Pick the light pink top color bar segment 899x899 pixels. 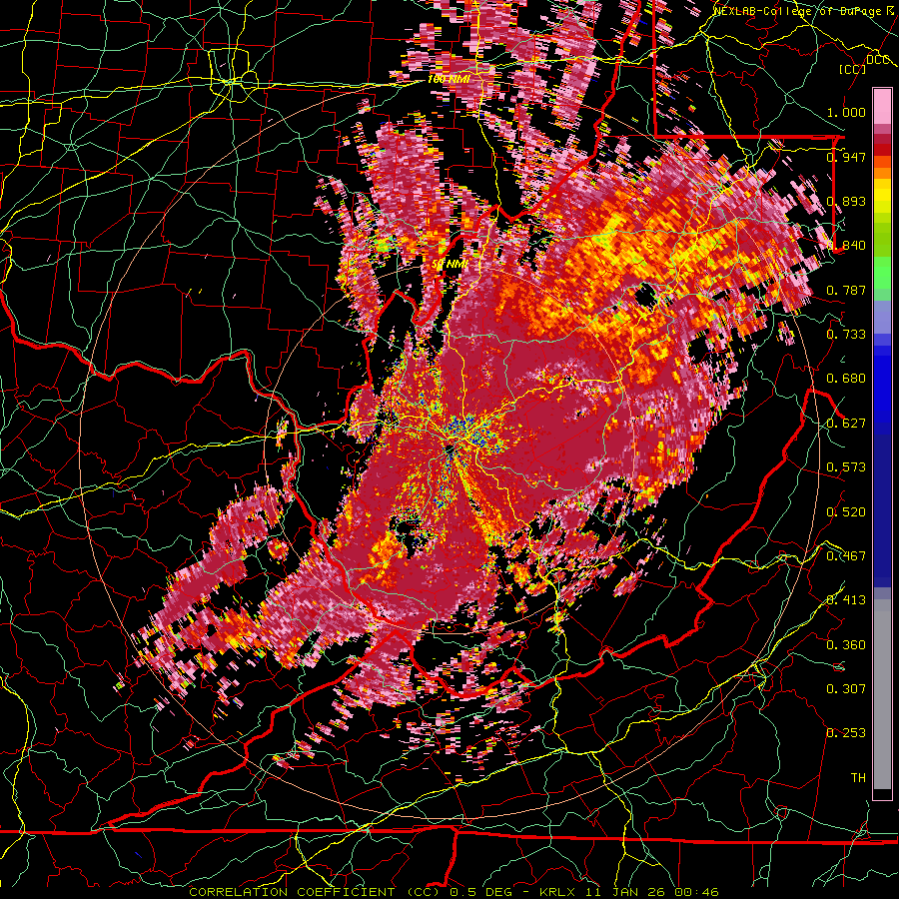click(882, 107)
